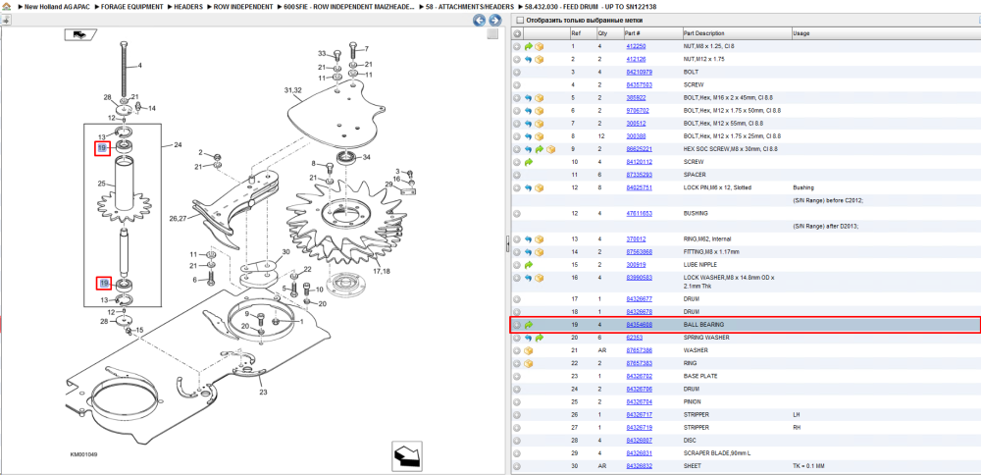This screenshot has width=981, height=475.
Task: Click package icon in RING row 87657383
Action: [529, 363]
